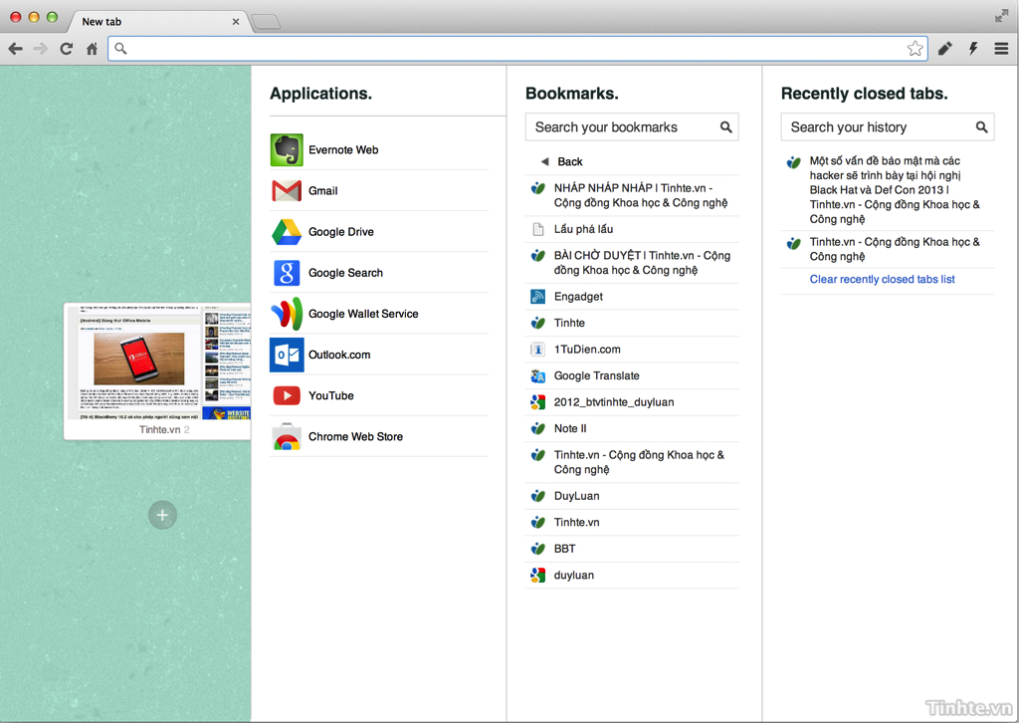The height and width of the screenshot is (723, 1019).
Task: Open the DuyLuan bookmark
Action: pos(632,496)
